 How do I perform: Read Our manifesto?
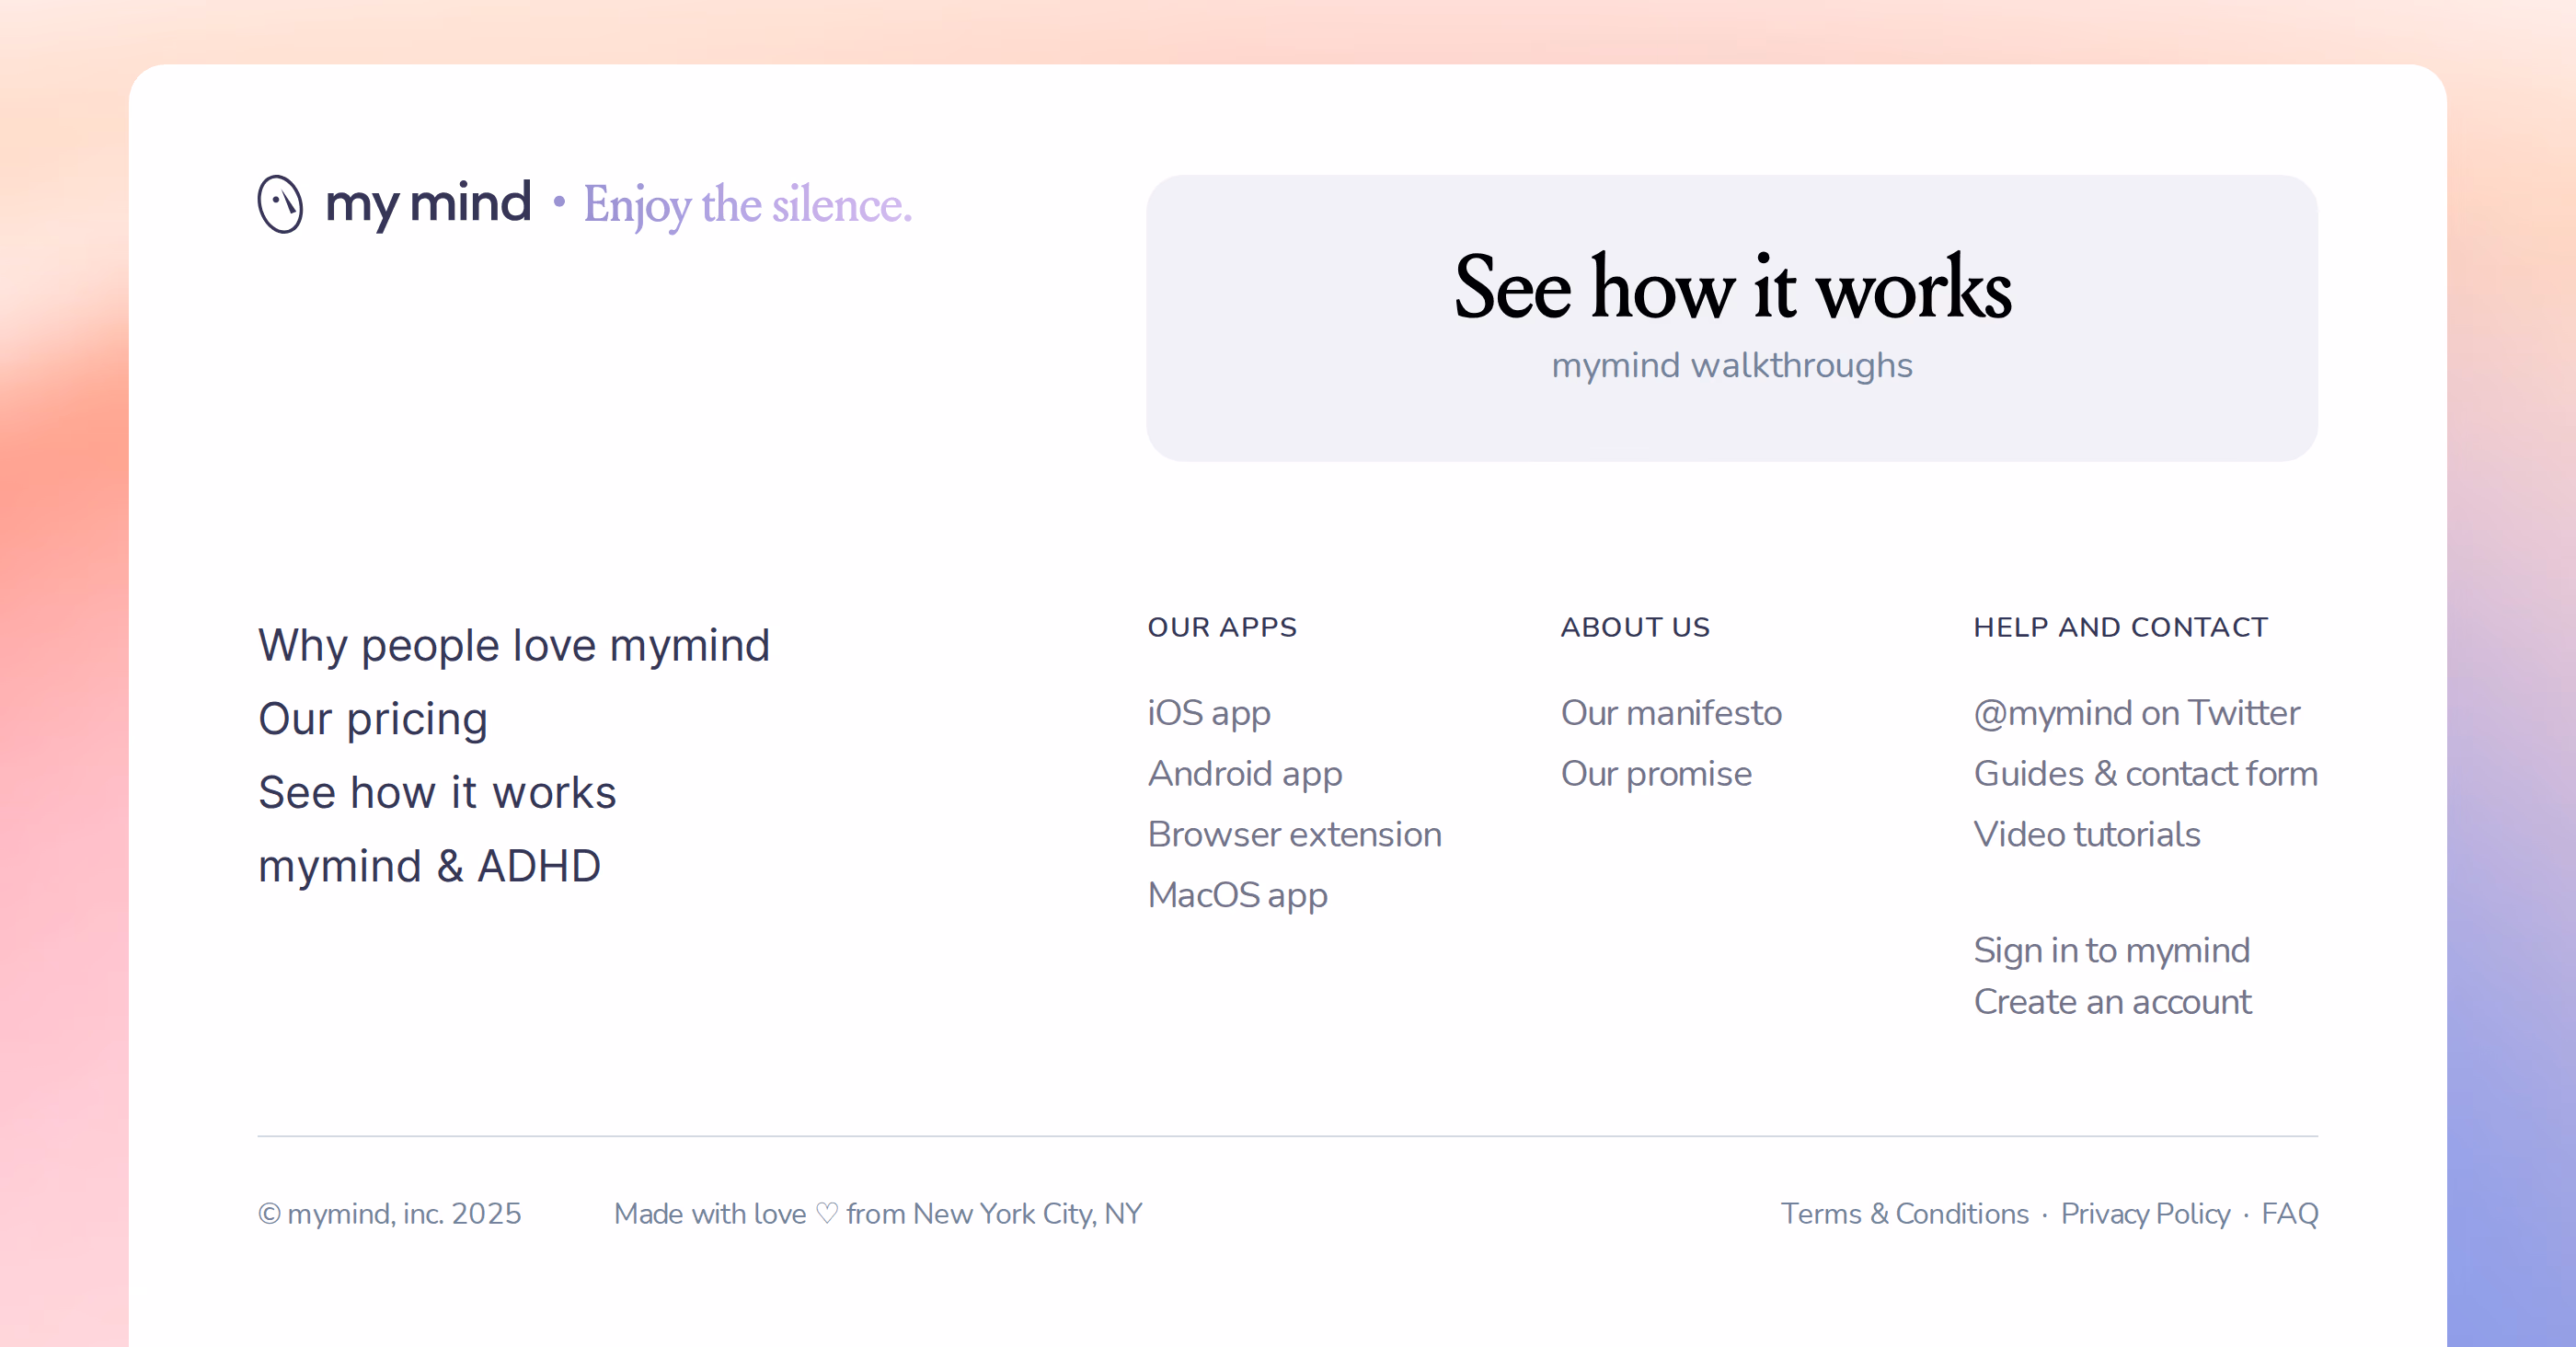[x=1671, y=713]
